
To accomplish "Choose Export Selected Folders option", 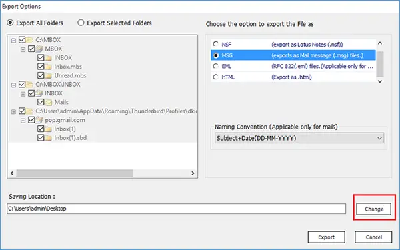I will point(81,23).
